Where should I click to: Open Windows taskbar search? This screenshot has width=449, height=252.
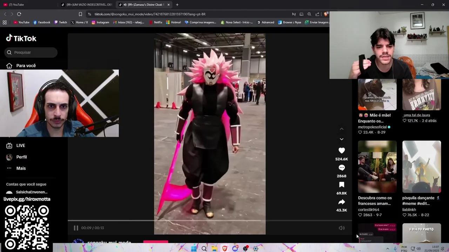point(204,248)
